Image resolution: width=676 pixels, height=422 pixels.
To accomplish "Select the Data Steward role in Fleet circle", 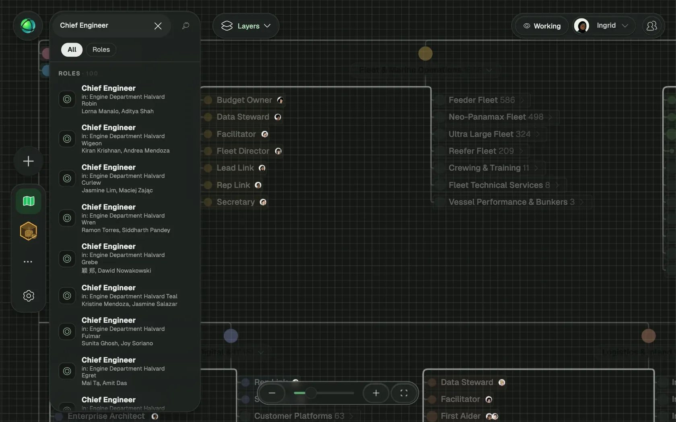I will click(243, 117).
